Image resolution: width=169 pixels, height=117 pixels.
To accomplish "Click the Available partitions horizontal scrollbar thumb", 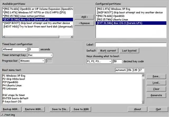I will [32, 37].
